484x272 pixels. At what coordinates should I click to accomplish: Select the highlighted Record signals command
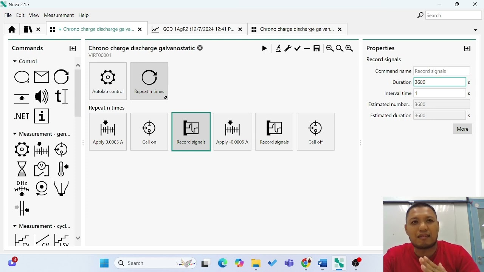point(191,132)
